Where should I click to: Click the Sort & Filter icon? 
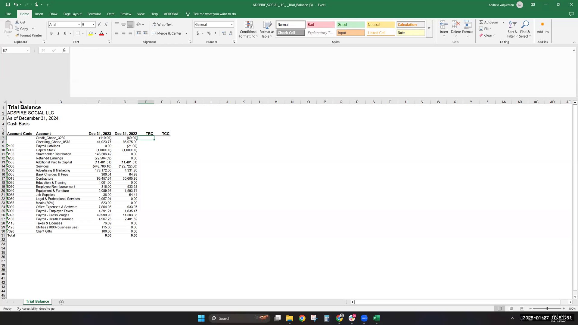(x=512, y=25)
